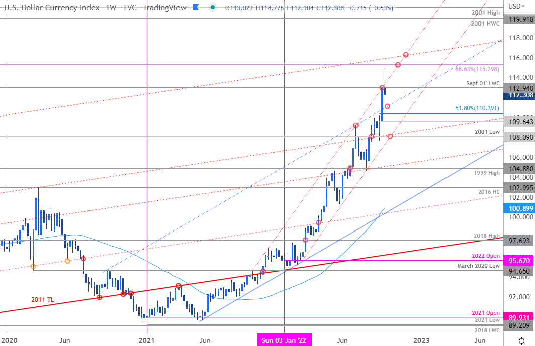
Task: Click the C112.308 close value
Action: 330,8
